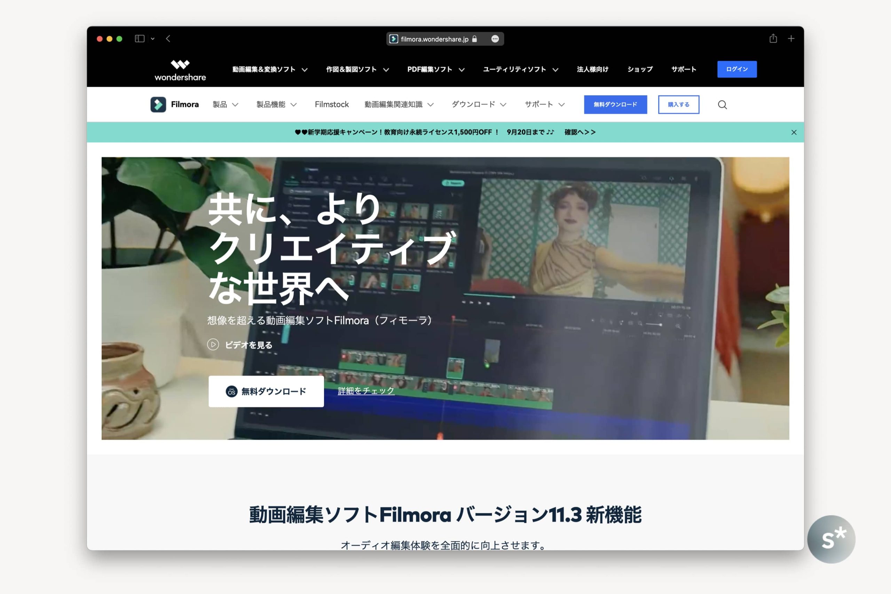Click the address bar more options icon
891x594 pixels.
(x=495, y=39)
